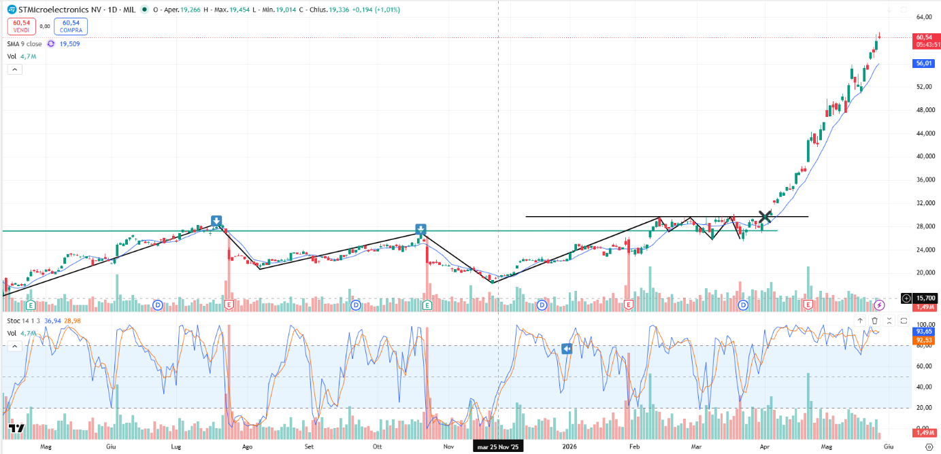941x454 pixels.
Task: Click the blue left-arrow marker in stochastic pane
Action: [567, 349]
